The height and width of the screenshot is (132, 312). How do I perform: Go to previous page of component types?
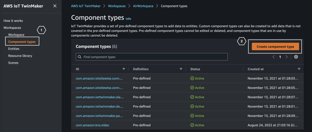(274, 57)
